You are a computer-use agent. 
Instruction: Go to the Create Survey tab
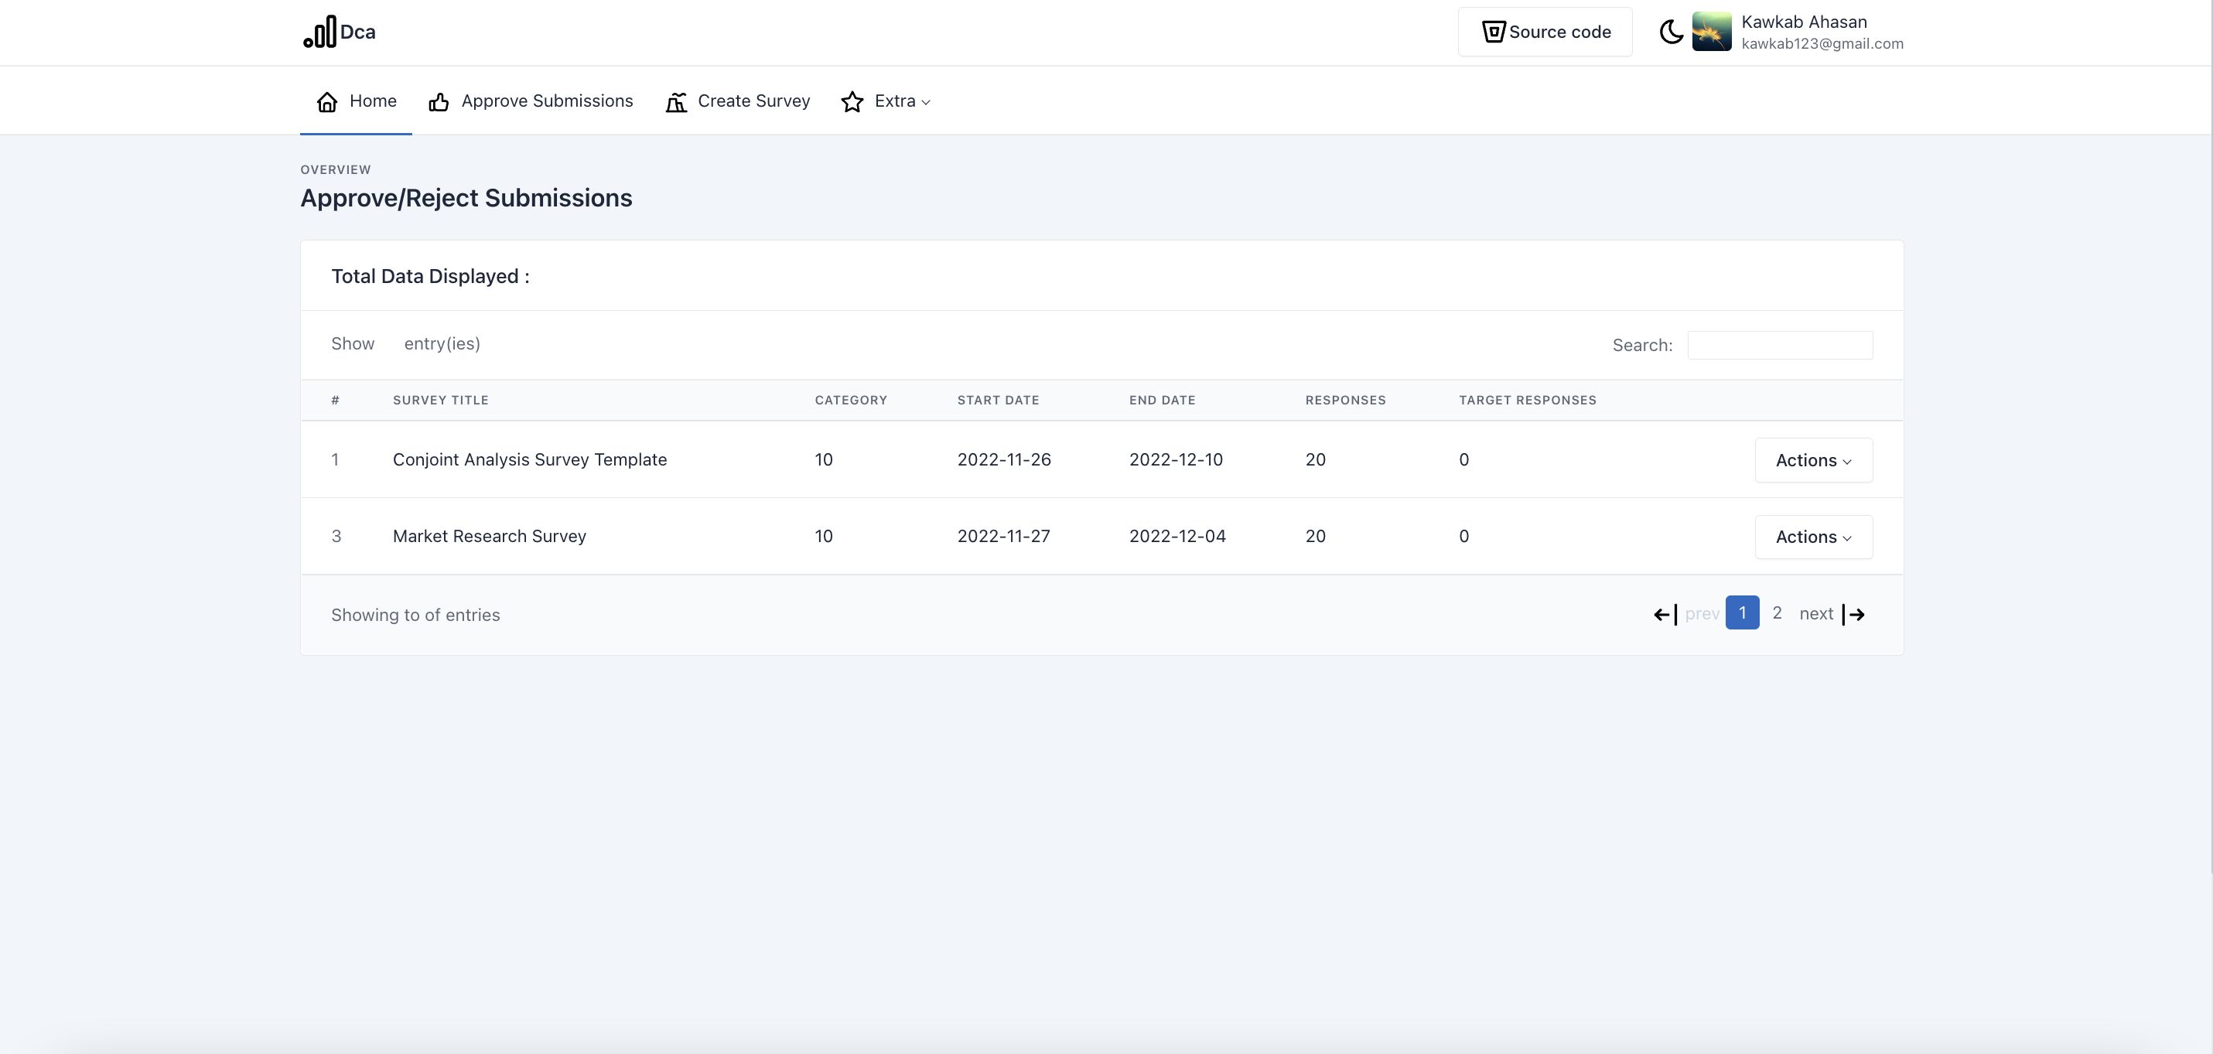753,101
